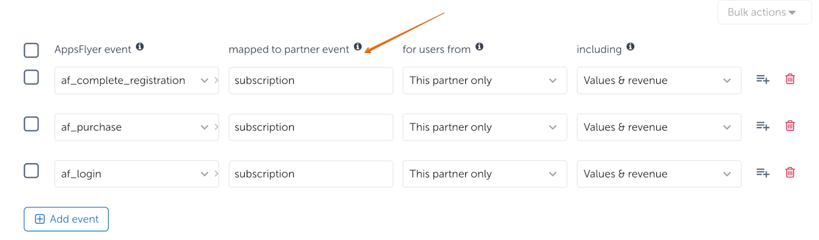Click partner event field in af_login row
This screenshot has width=819, height=240.
310,174
